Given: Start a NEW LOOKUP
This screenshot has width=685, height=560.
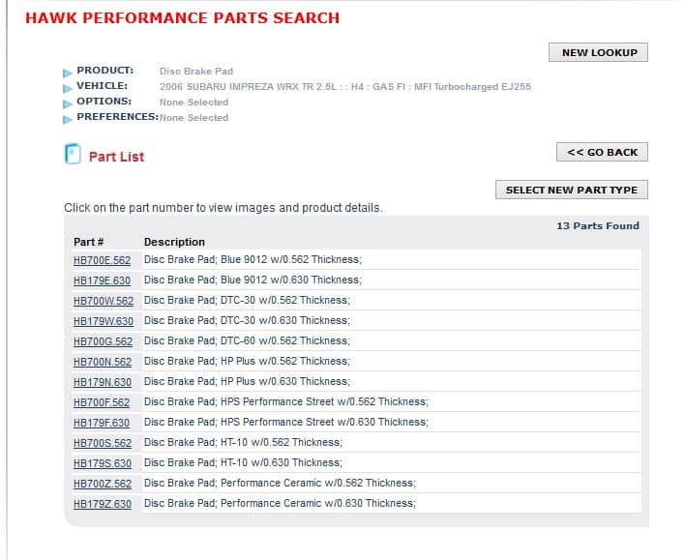Looking at the screenshot, I should (598, 52).
